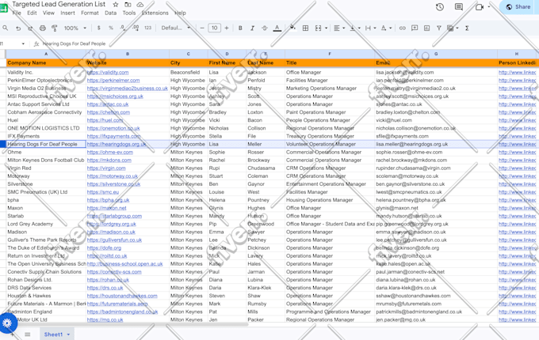Redo the last undone action
Image resolution: width=539 pixels, height=340 pixels.
point(30,28)
